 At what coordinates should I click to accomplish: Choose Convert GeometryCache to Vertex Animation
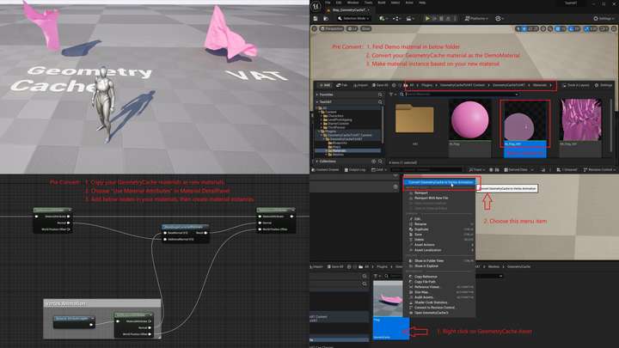tap(440, 182)
